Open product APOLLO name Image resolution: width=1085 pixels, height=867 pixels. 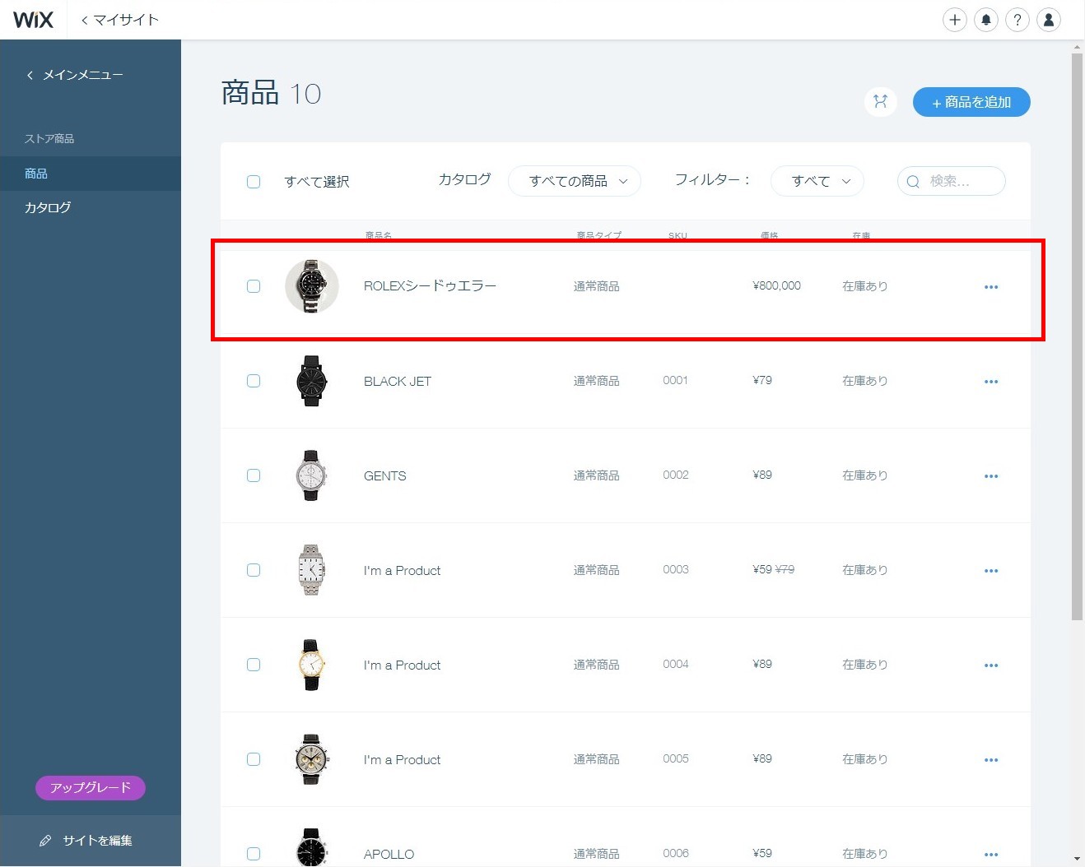(x=389, y=854)
